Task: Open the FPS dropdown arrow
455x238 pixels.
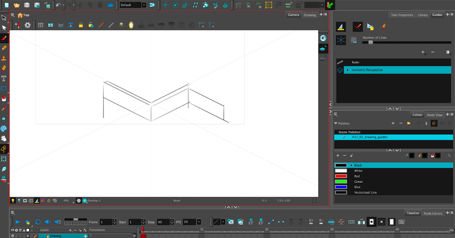Action: (x=199, y=222)
